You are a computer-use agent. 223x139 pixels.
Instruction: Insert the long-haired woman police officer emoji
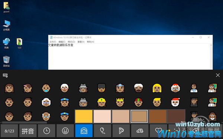coord(65,102)
